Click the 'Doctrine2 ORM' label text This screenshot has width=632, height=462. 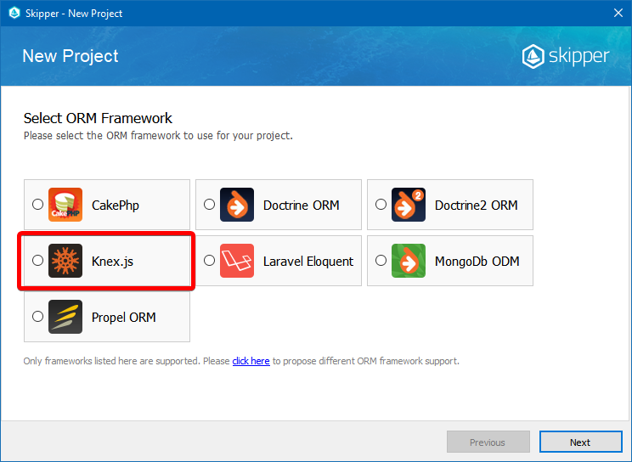pos(476,206)
